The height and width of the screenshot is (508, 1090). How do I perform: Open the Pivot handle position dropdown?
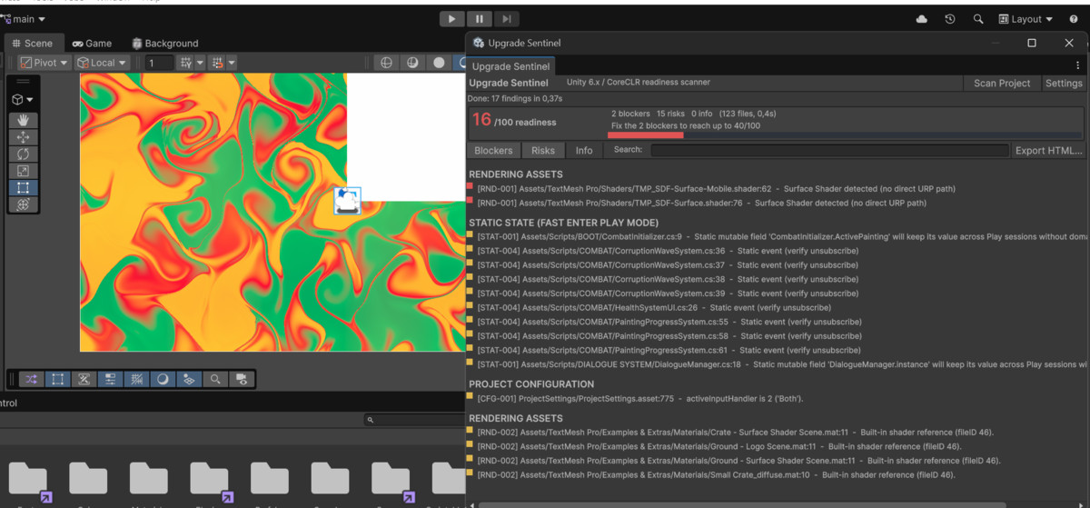tap(44, 63)
